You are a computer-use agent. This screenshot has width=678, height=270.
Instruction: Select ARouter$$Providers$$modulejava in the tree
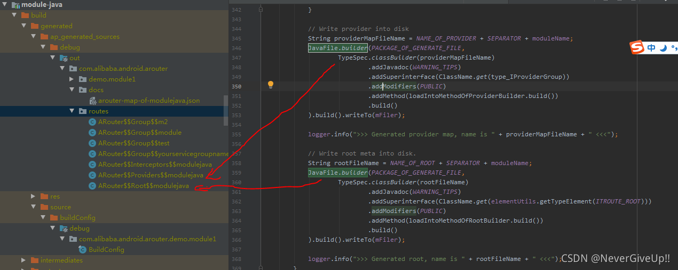click(x=151, y=175)
